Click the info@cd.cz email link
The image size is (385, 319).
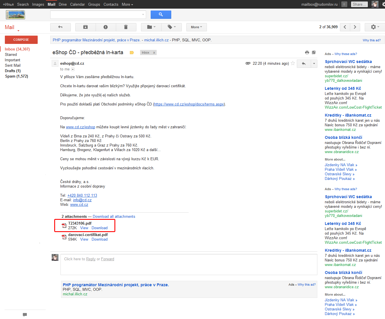pos(82,200)
